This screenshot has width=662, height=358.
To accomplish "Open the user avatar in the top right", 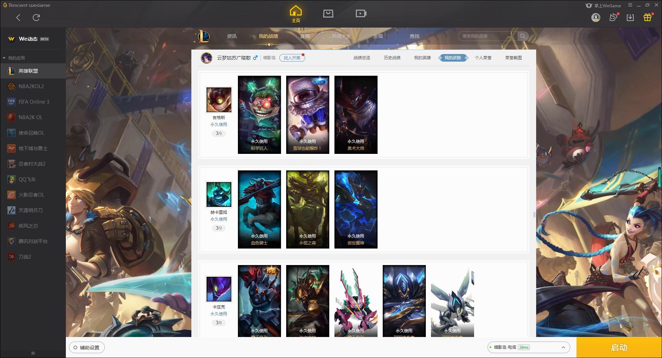I will tap(596, 17).
